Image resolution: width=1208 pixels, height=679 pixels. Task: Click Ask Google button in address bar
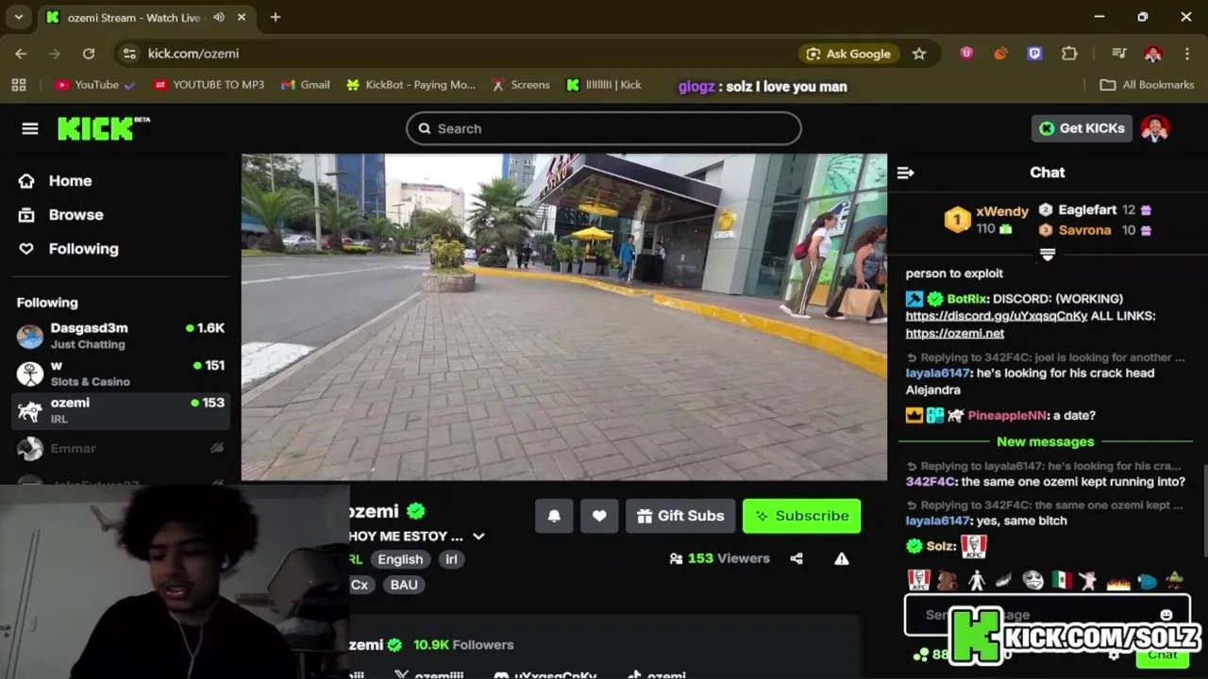point(848,54)
